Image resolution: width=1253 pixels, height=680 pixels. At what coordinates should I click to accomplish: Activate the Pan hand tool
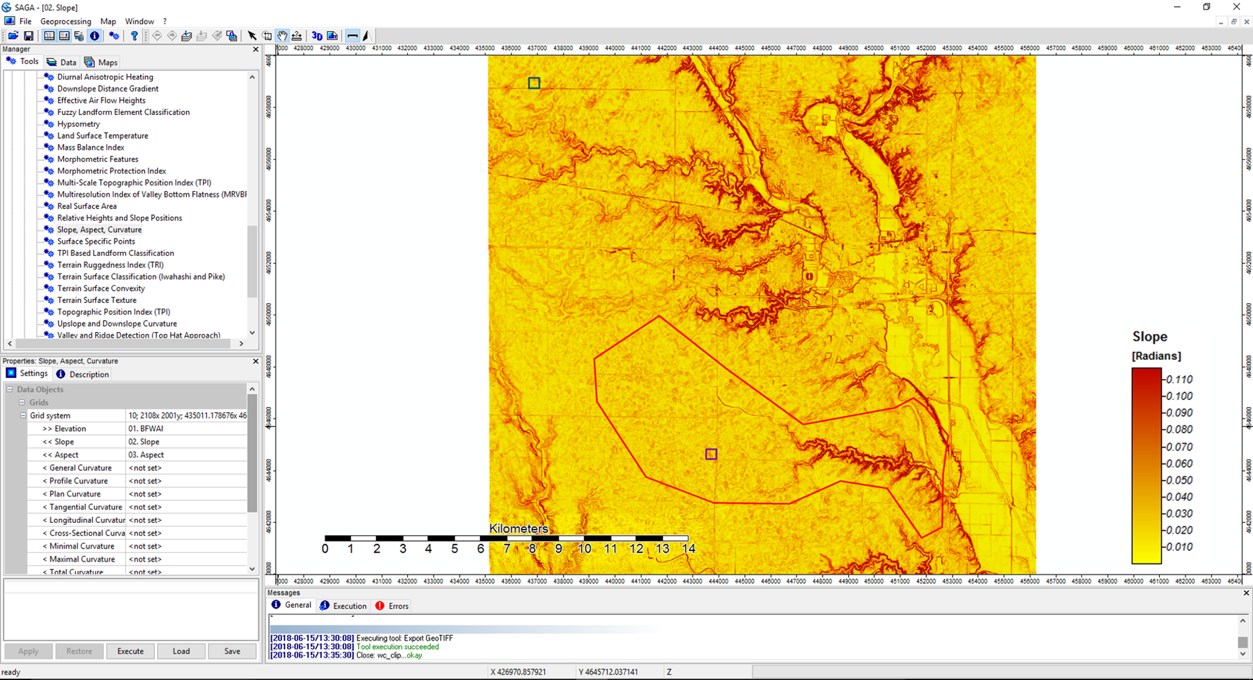coord(282,36)
